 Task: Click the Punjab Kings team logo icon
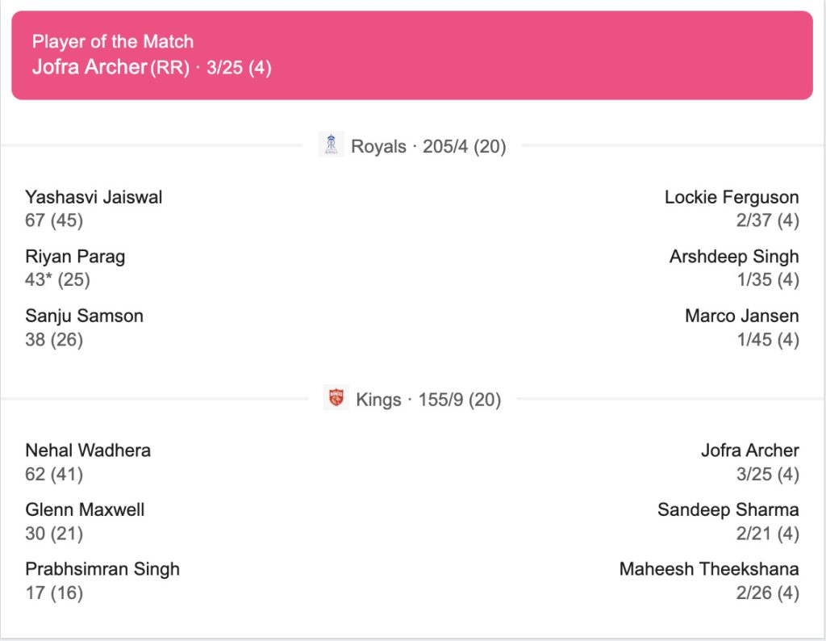point(336,398)
